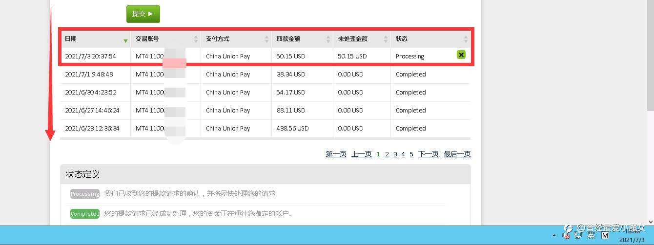Cancel the Processing withdrawal with the X icon
Screen dimensions: 654x245
pyautogui.click(x=461, y=55)
